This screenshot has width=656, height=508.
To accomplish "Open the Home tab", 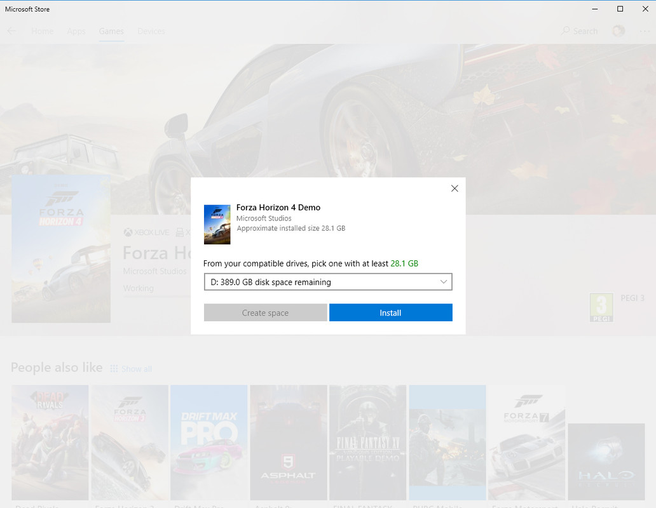I will point(42,31).
